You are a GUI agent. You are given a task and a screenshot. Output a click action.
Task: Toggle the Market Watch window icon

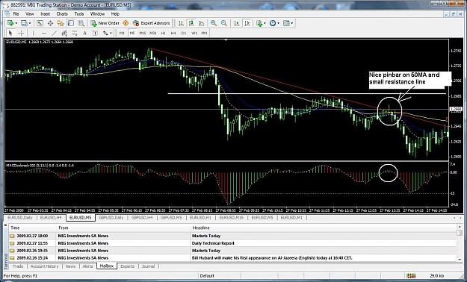click(40, 23)
